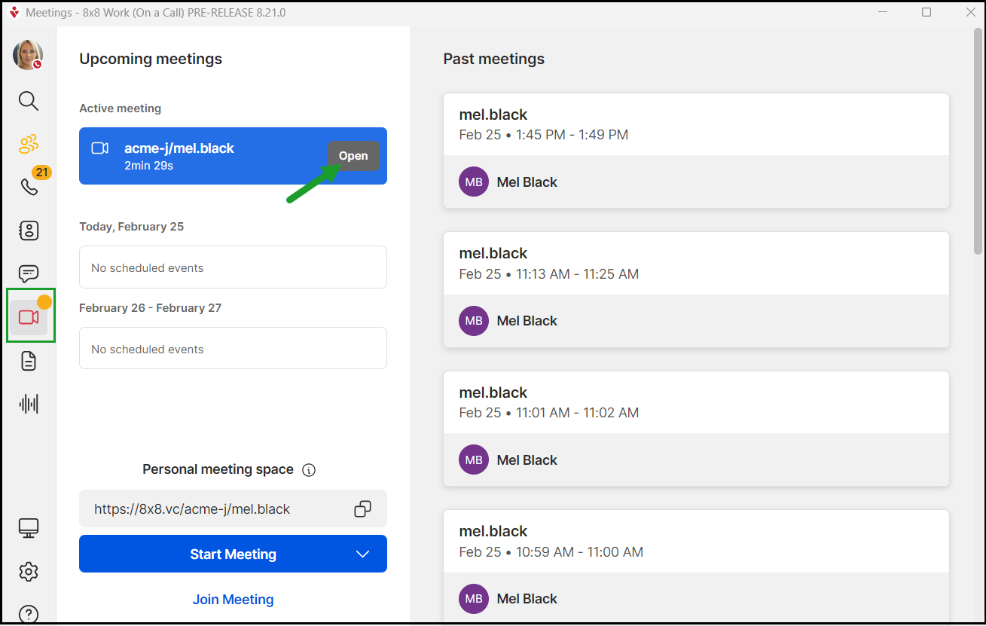Click the 8x8 app logo in title bar

pos(14,12)
